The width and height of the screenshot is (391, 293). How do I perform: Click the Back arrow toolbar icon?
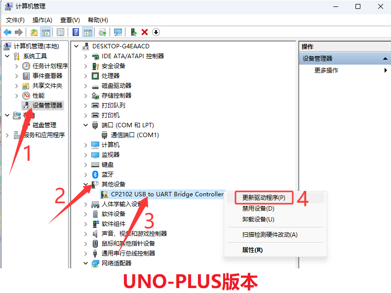[x=8, y=32]
